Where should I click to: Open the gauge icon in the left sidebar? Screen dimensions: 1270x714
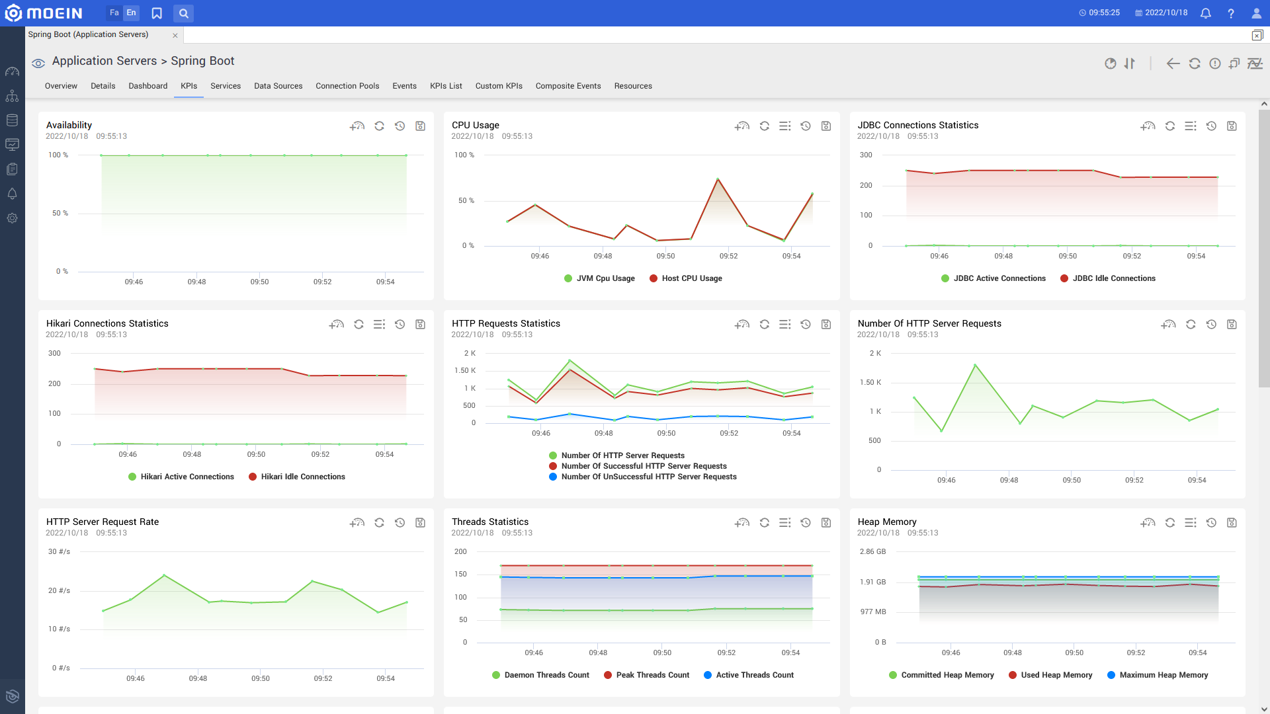(x=12, y=71)
